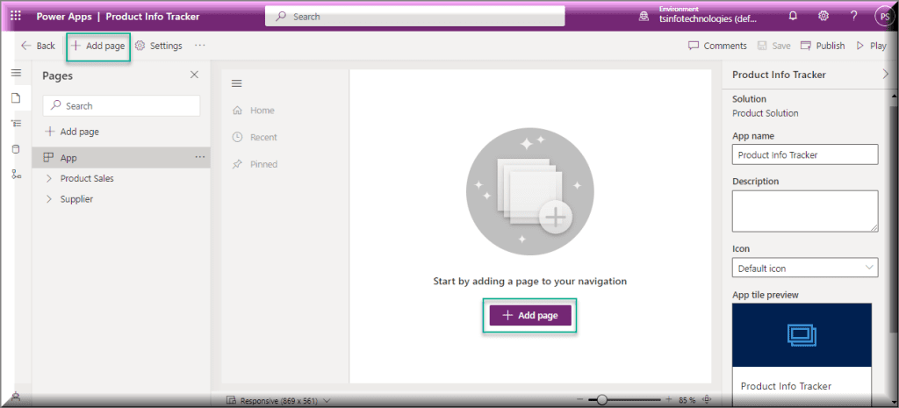Open the Comments pane
The width and height of the screenshot is (899, 408).
click(717, 46)
